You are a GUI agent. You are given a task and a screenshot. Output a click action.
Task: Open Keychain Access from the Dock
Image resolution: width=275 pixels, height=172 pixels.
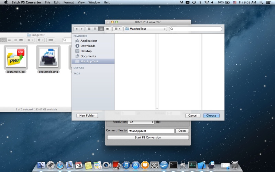click(183, 165)
